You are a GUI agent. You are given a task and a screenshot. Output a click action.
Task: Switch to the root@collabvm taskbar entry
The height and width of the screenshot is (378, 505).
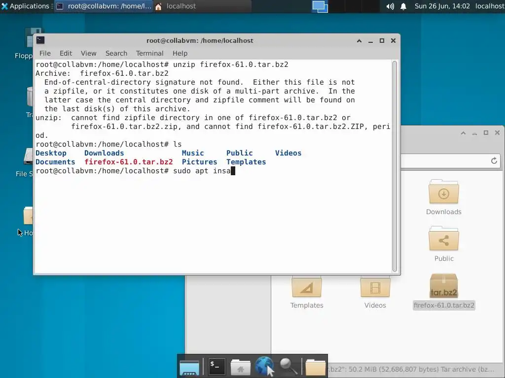[x=104, y=6]
